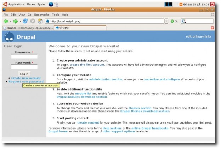Click the Username field
This screenshot has height=149, width=221.
[24, 56]
